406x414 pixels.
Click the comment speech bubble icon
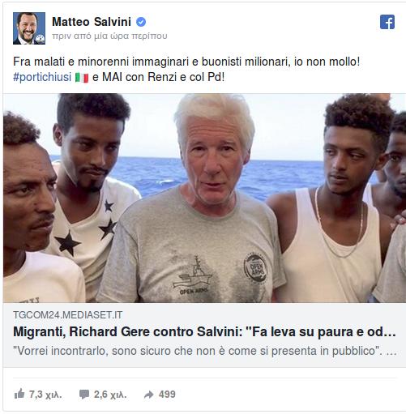[84, 395]
